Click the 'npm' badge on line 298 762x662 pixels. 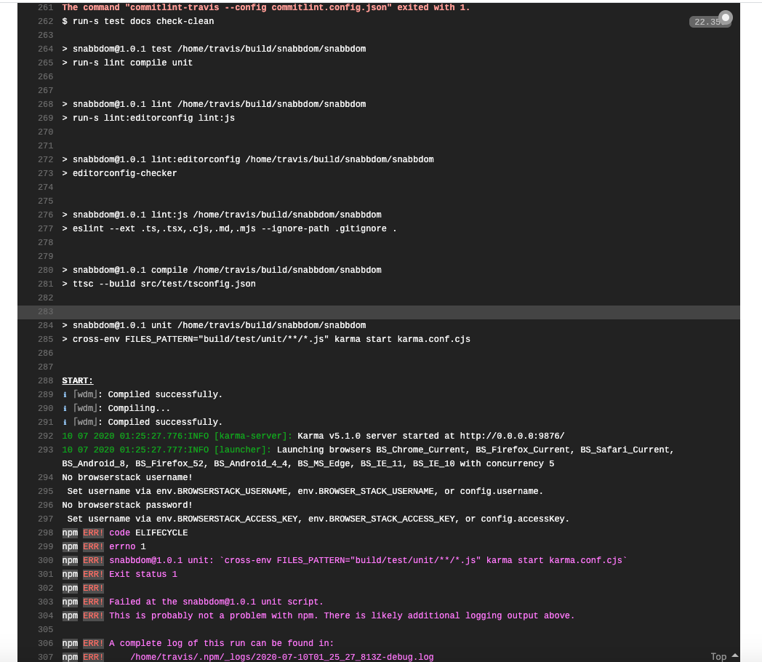70,533
